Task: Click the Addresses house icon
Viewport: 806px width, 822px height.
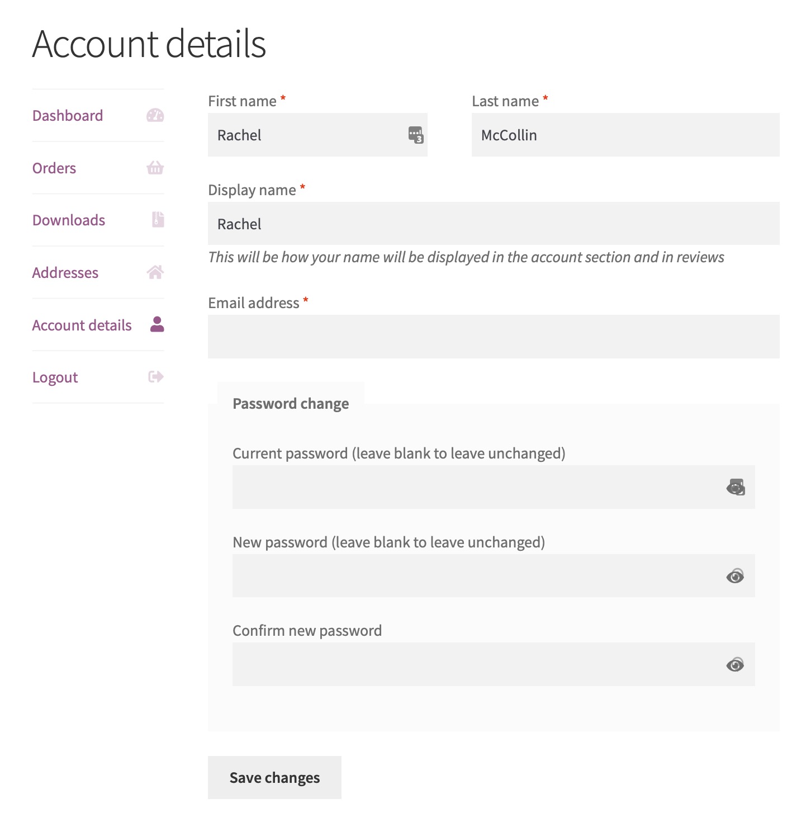Action: click(155, 272)
